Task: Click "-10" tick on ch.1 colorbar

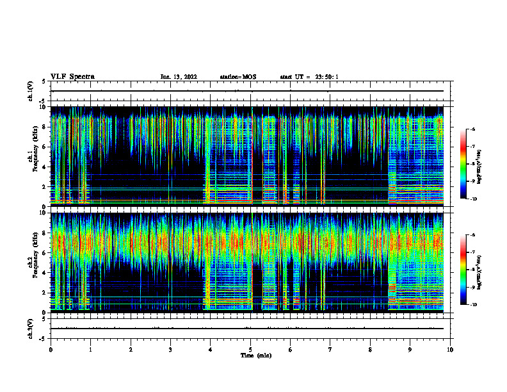Action: 473,199
